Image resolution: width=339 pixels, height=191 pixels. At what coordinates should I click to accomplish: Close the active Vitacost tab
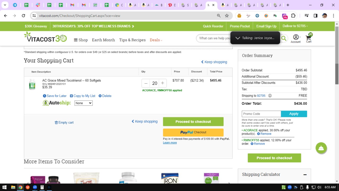click(x=213, y=5)
